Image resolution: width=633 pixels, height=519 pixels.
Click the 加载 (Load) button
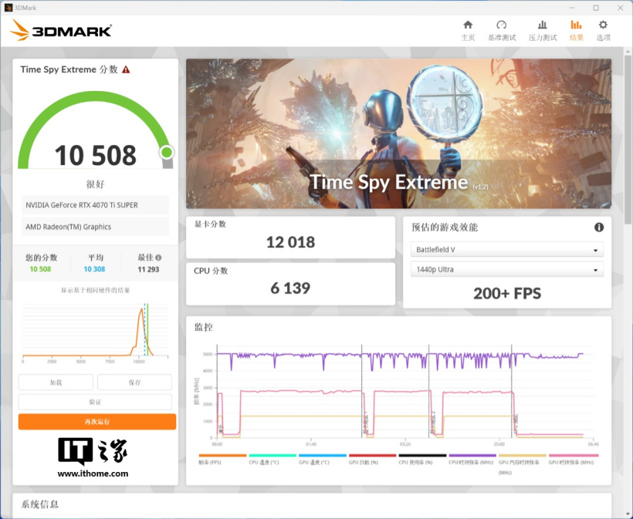pyautogui.click(x=56, y=383)
